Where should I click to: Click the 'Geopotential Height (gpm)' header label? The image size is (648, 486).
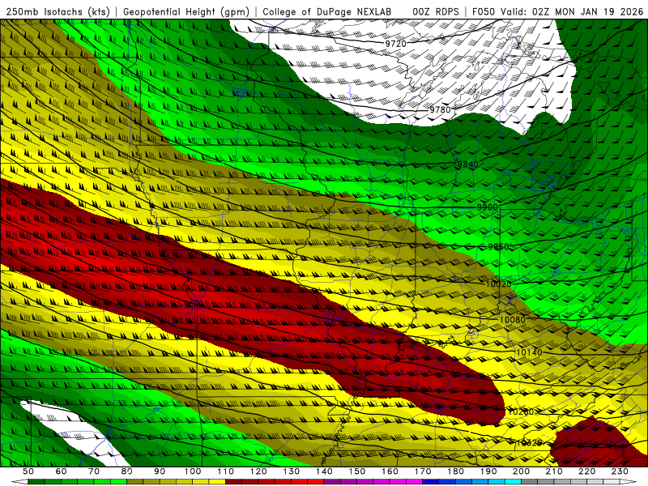[186, 11]
